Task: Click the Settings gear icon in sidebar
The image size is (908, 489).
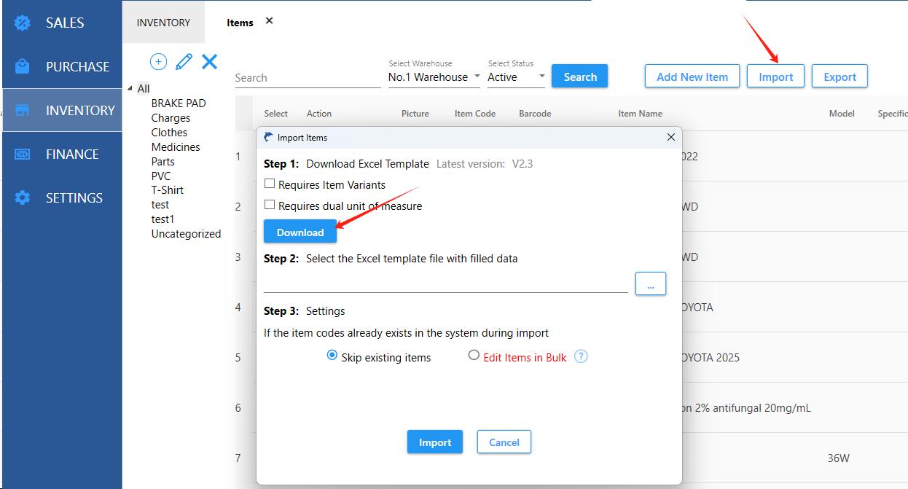Action: pyautogui.click(x=23, y=197)
